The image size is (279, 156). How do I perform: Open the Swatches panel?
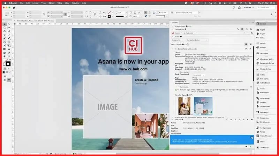[x=264, y=53]
